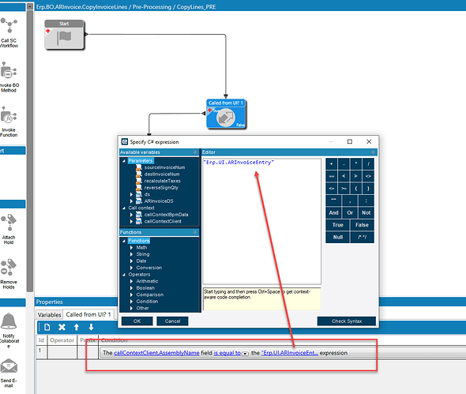Expand callContextBpmData node

tap(131, 215)
